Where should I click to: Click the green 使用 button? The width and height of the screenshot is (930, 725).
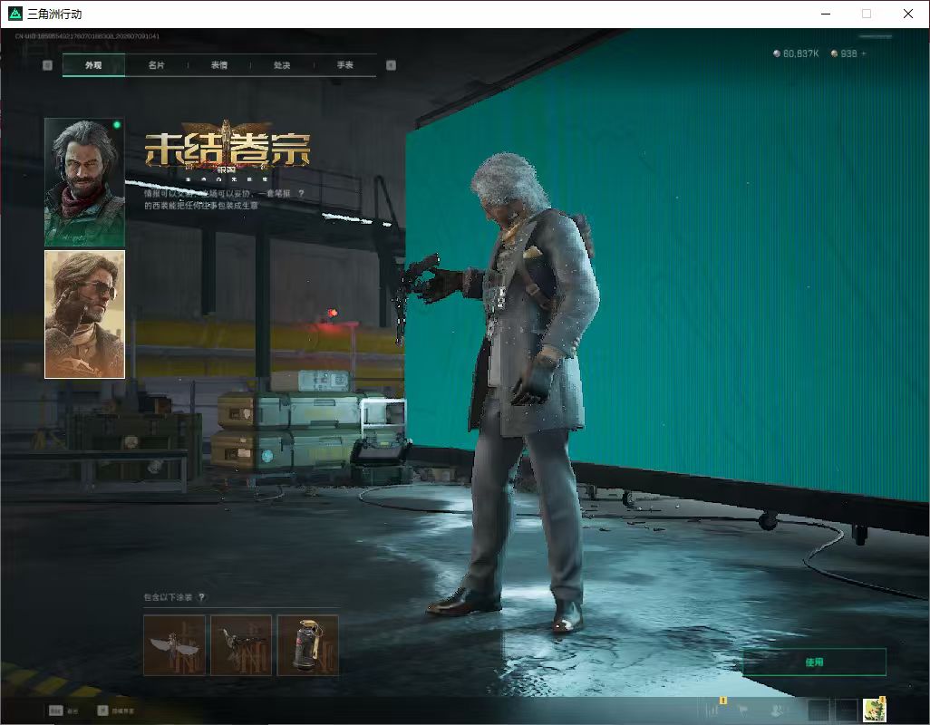(814, 662)
